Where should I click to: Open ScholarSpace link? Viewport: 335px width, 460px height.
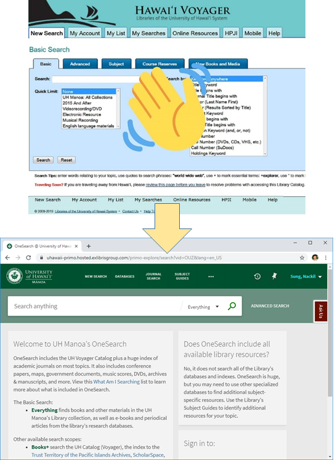coord(148,455)
